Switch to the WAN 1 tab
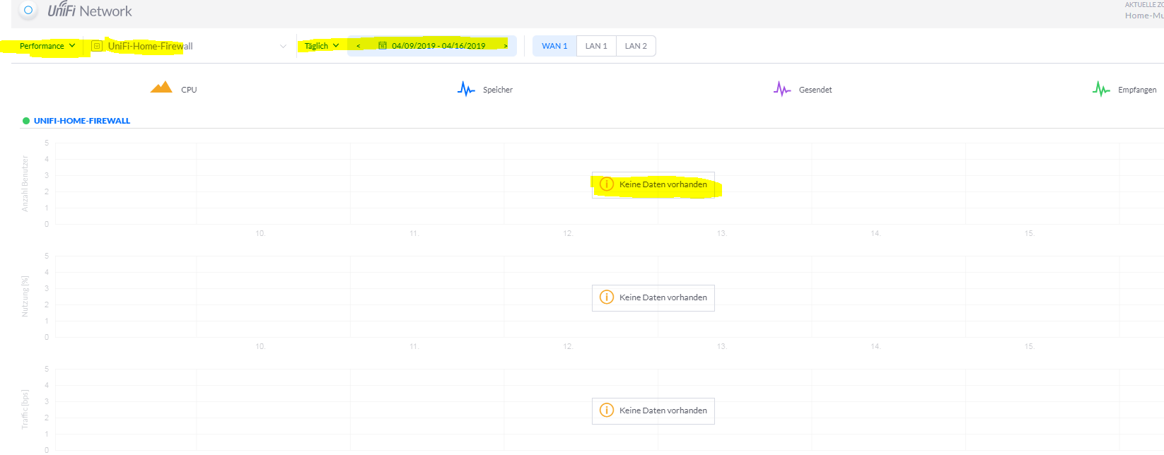1164x455 pixels. [554, 46]
